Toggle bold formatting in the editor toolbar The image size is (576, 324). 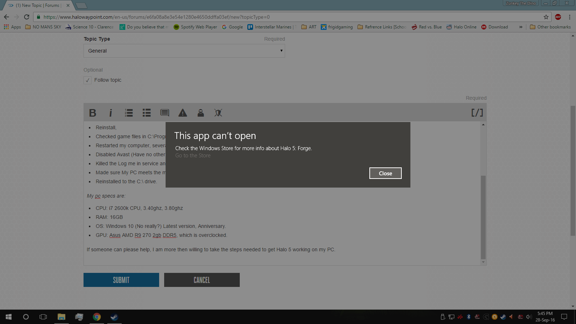[x=93, y=113]
